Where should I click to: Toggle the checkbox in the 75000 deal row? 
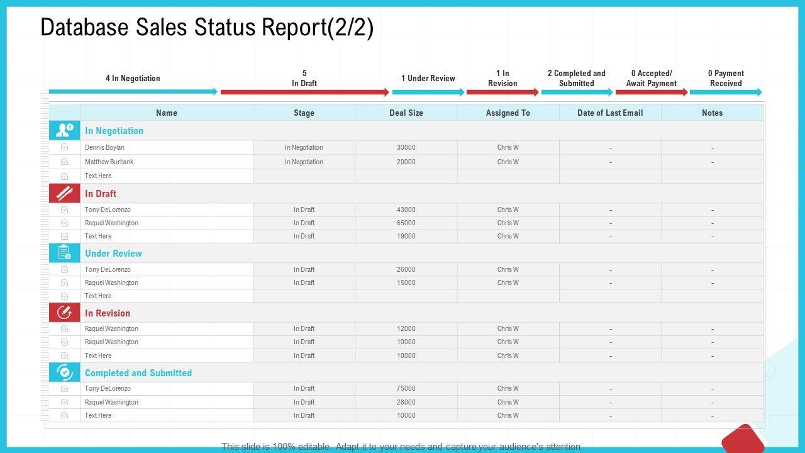coord(65,388)
